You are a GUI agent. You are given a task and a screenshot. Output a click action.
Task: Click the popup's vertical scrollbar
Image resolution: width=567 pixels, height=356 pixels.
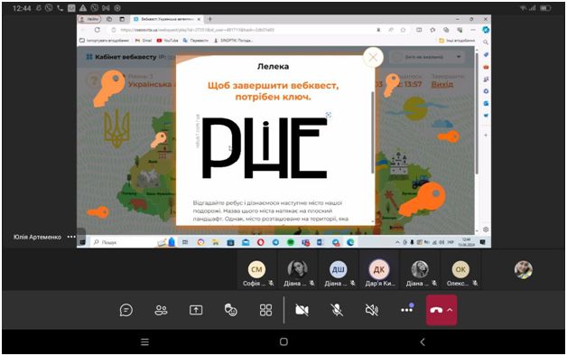(x=373, y=133)
